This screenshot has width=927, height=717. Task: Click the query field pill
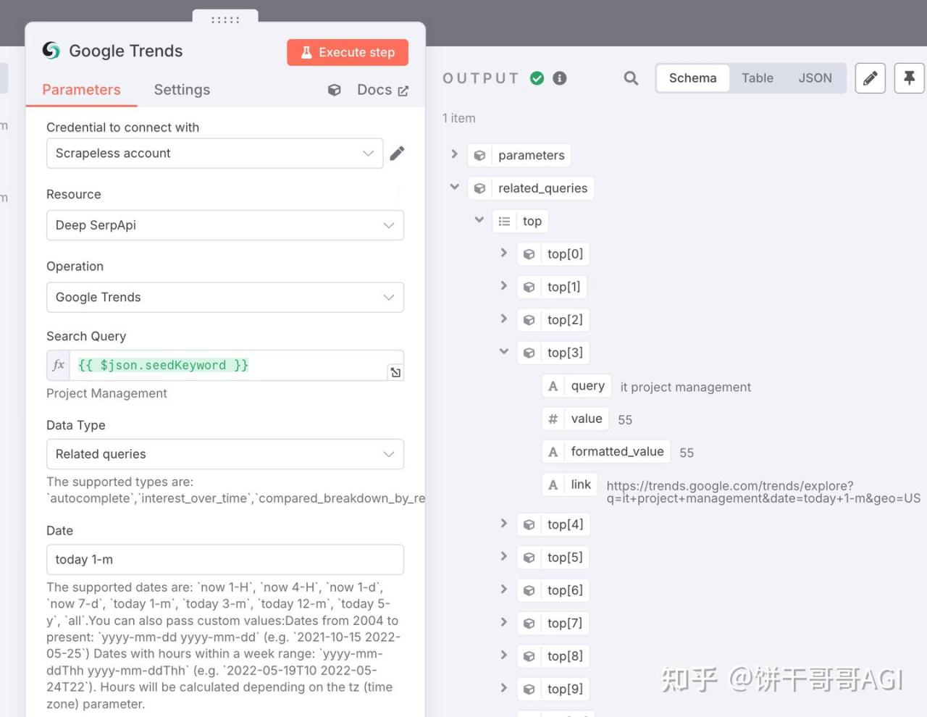tap(576, 386)
